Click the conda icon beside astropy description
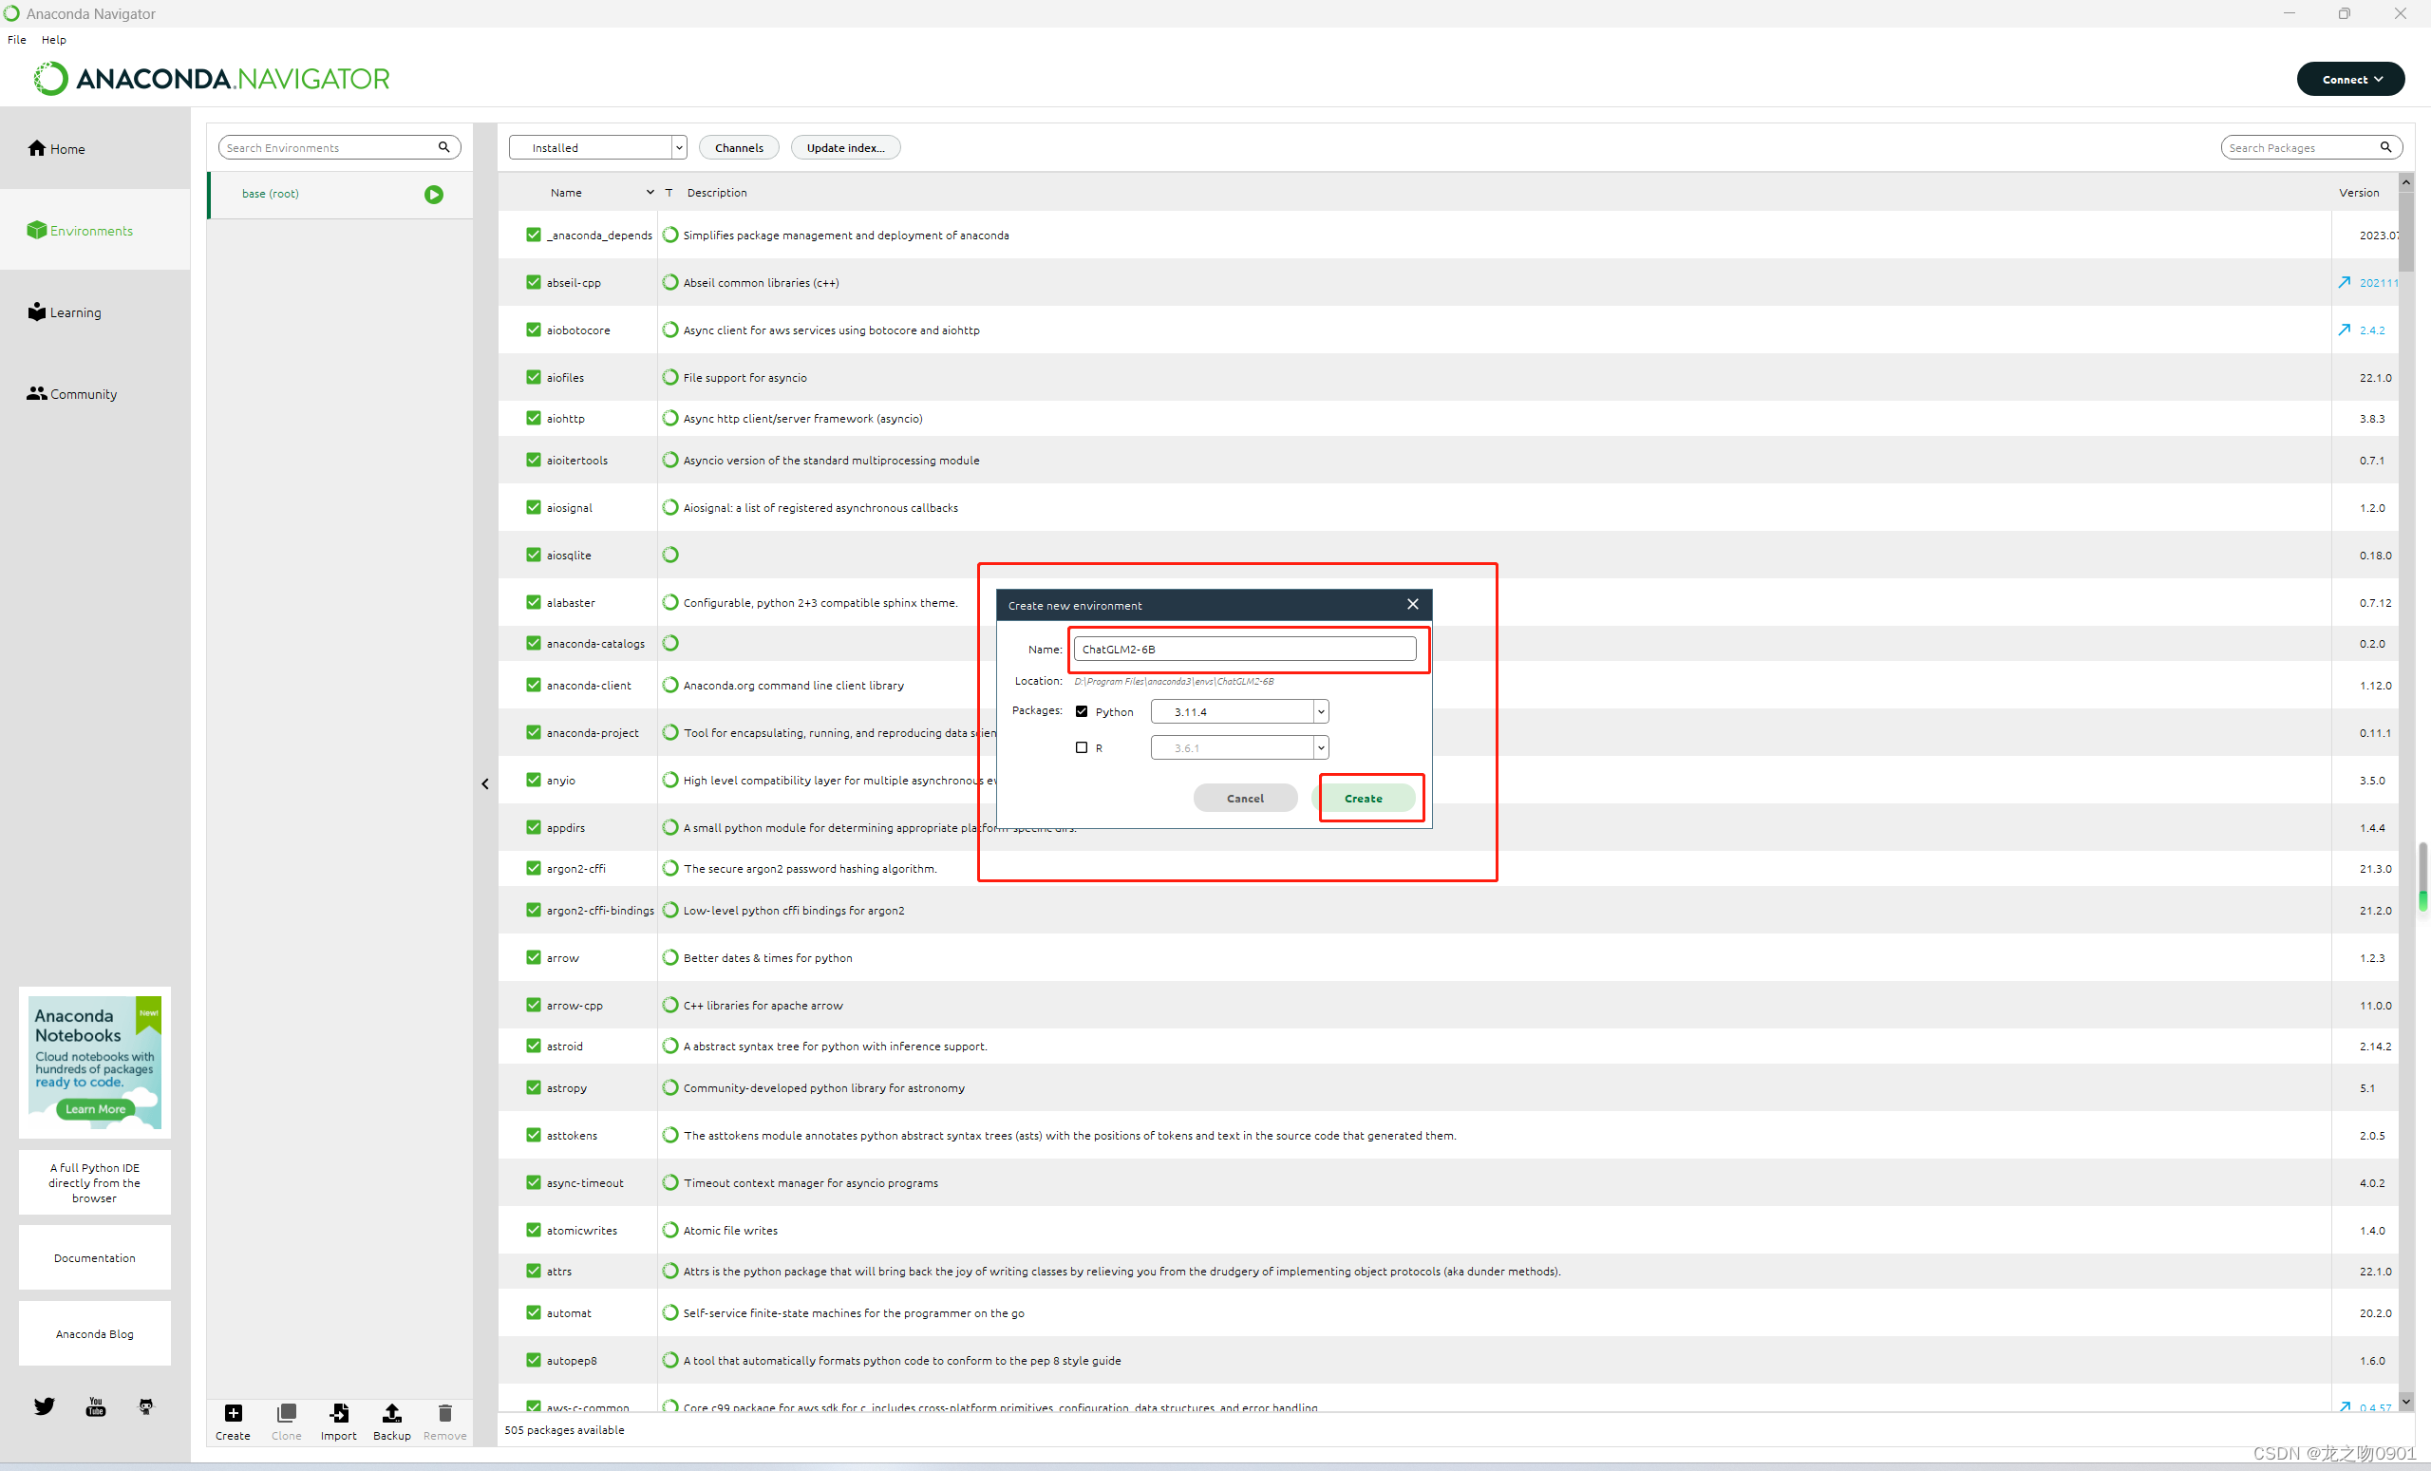The height and width of the screenshot is (1471, 2431). (669, 1087)
